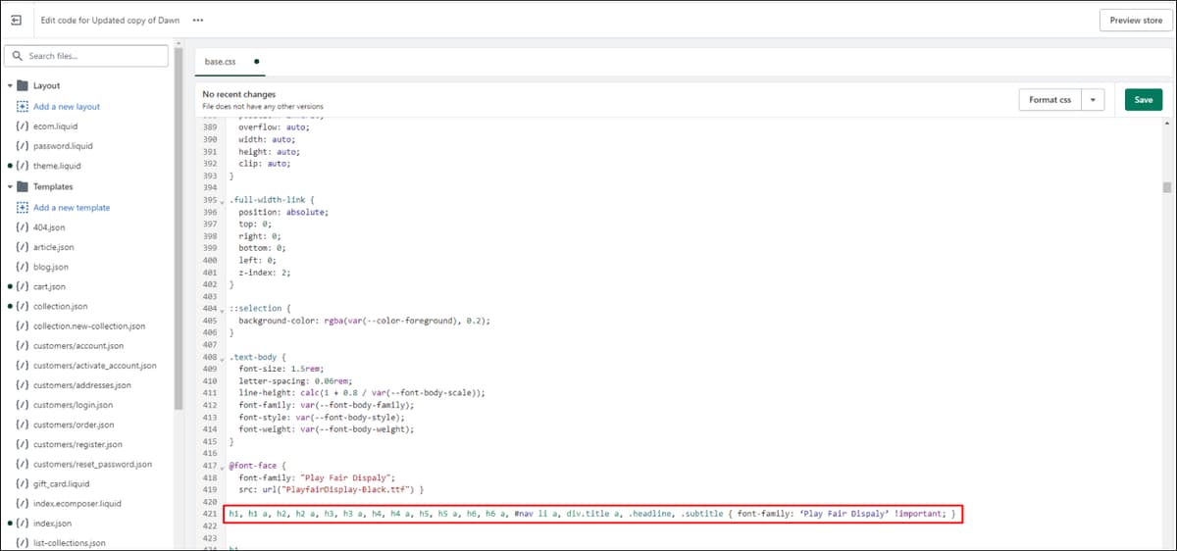Open the three-dot more actions menu

point(198,20)
